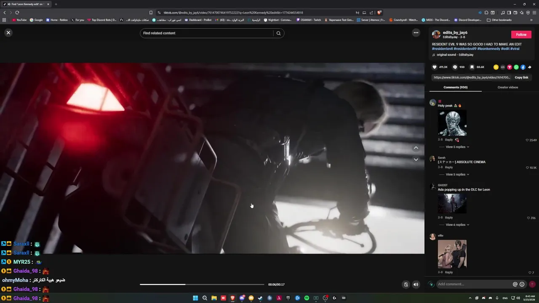This screenshot has height=303, width=539.
Task: Like the Holy peak comment heart
Action: tap(527, 140)
